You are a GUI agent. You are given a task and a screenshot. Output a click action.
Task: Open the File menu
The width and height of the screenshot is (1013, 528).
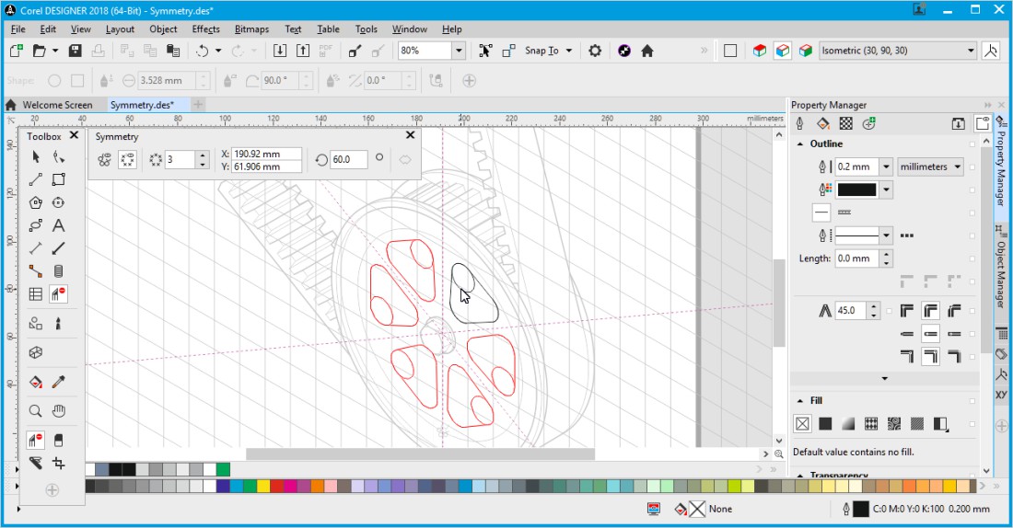pos(18,29)
